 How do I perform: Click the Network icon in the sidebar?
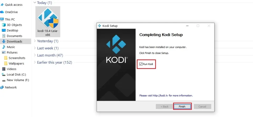2,87
